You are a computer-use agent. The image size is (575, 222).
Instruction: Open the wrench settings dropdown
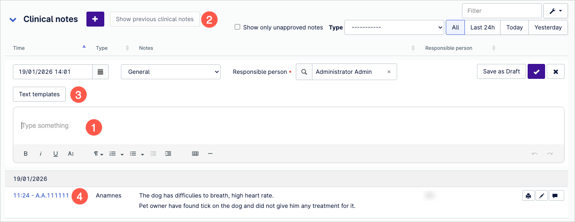click(555, 11)
